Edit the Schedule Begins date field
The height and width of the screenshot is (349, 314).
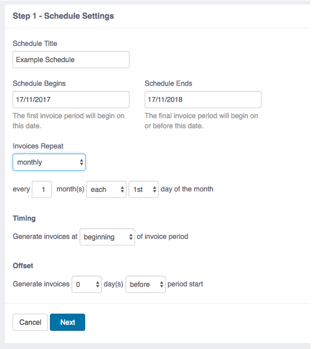coord(71,99)
